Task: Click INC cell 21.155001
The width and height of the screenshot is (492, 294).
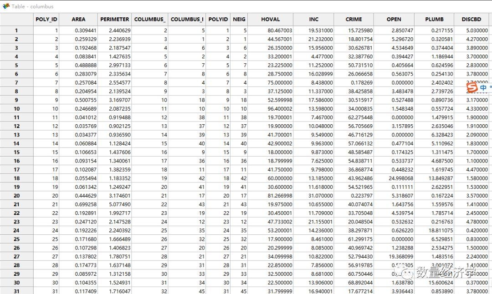Action: 313,222
